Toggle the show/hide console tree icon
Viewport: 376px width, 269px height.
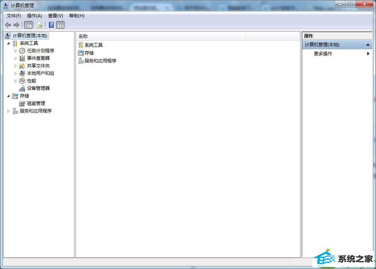(x=28, y=25)
